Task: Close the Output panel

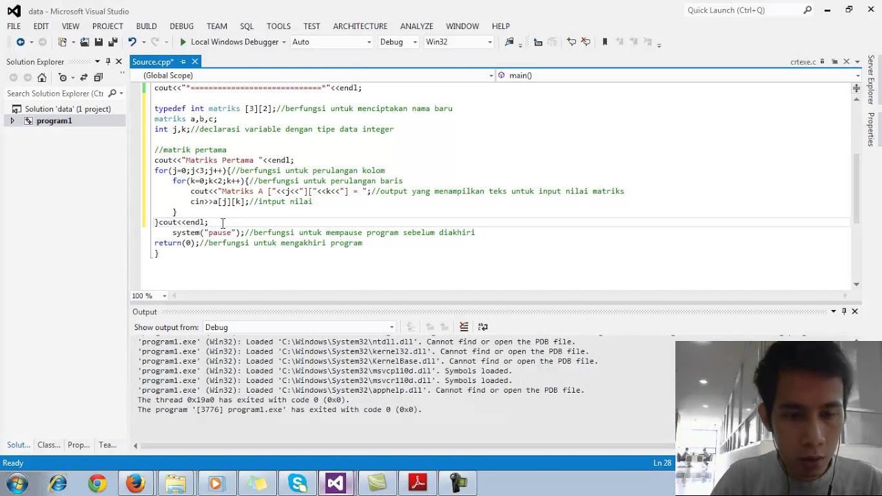Action: 855,311
